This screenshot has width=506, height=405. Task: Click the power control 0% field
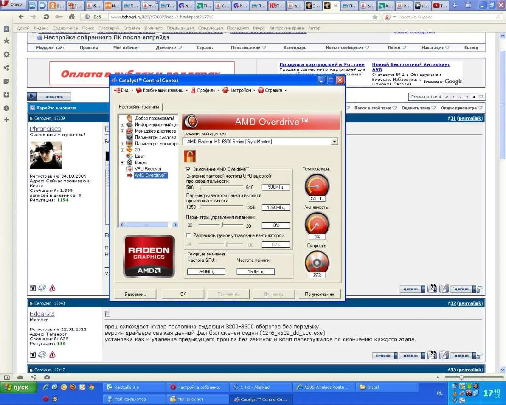tap(276, 226)
